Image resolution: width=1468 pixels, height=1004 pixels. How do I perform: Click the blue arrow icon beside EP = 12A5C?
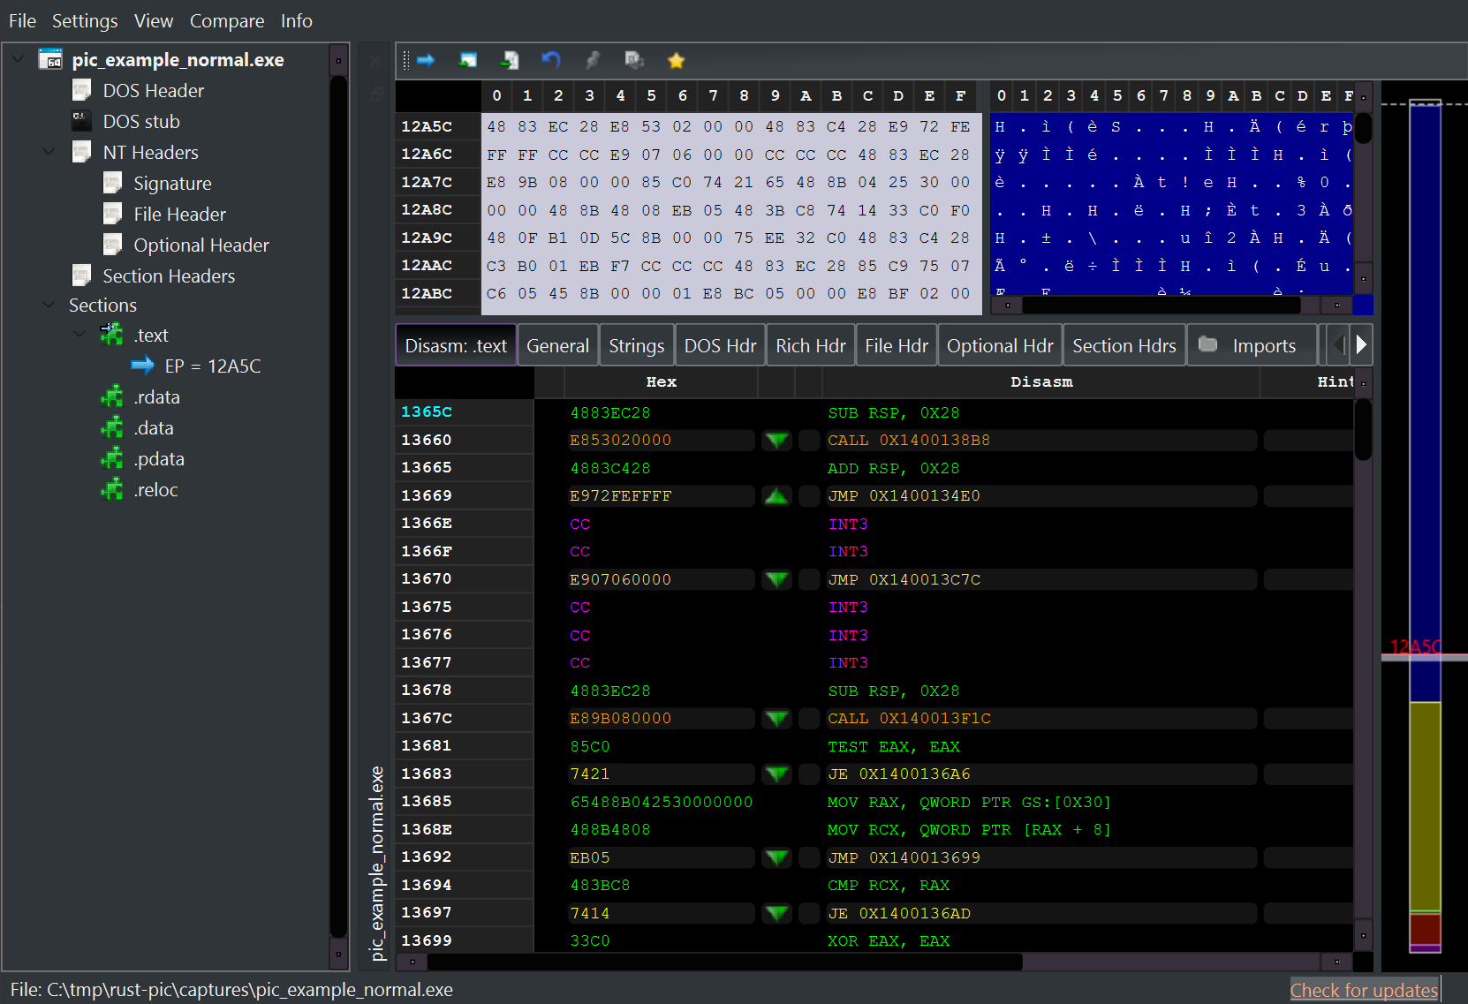click(x=142, y=365)
